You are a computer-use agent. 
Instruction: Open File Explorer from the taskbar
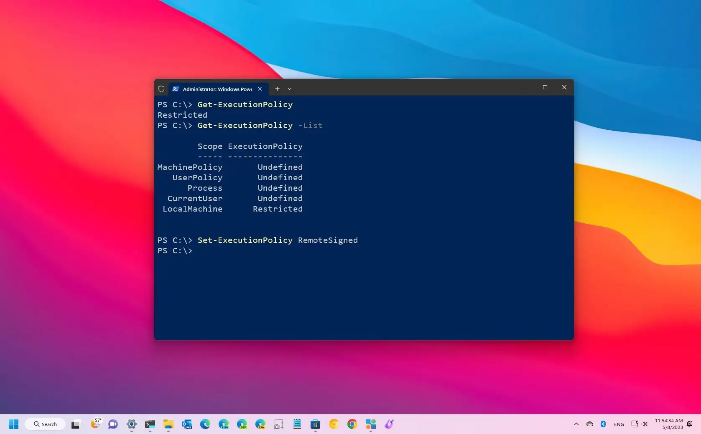pos(168,424)
